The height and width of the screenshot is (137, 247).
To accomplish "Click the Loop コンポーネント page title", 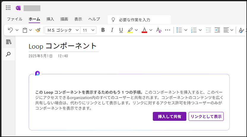I will [63, 46].
